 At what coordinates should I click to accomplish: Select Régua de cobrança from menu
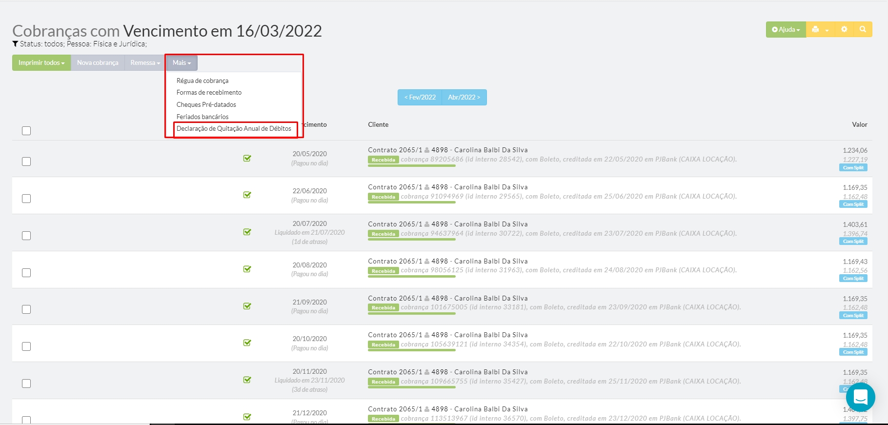pos(202,81)
